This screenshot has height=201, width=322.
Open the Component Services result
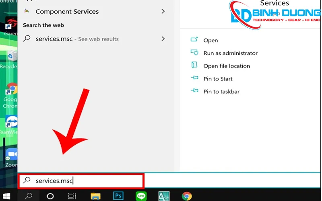[x=95, y=12]
